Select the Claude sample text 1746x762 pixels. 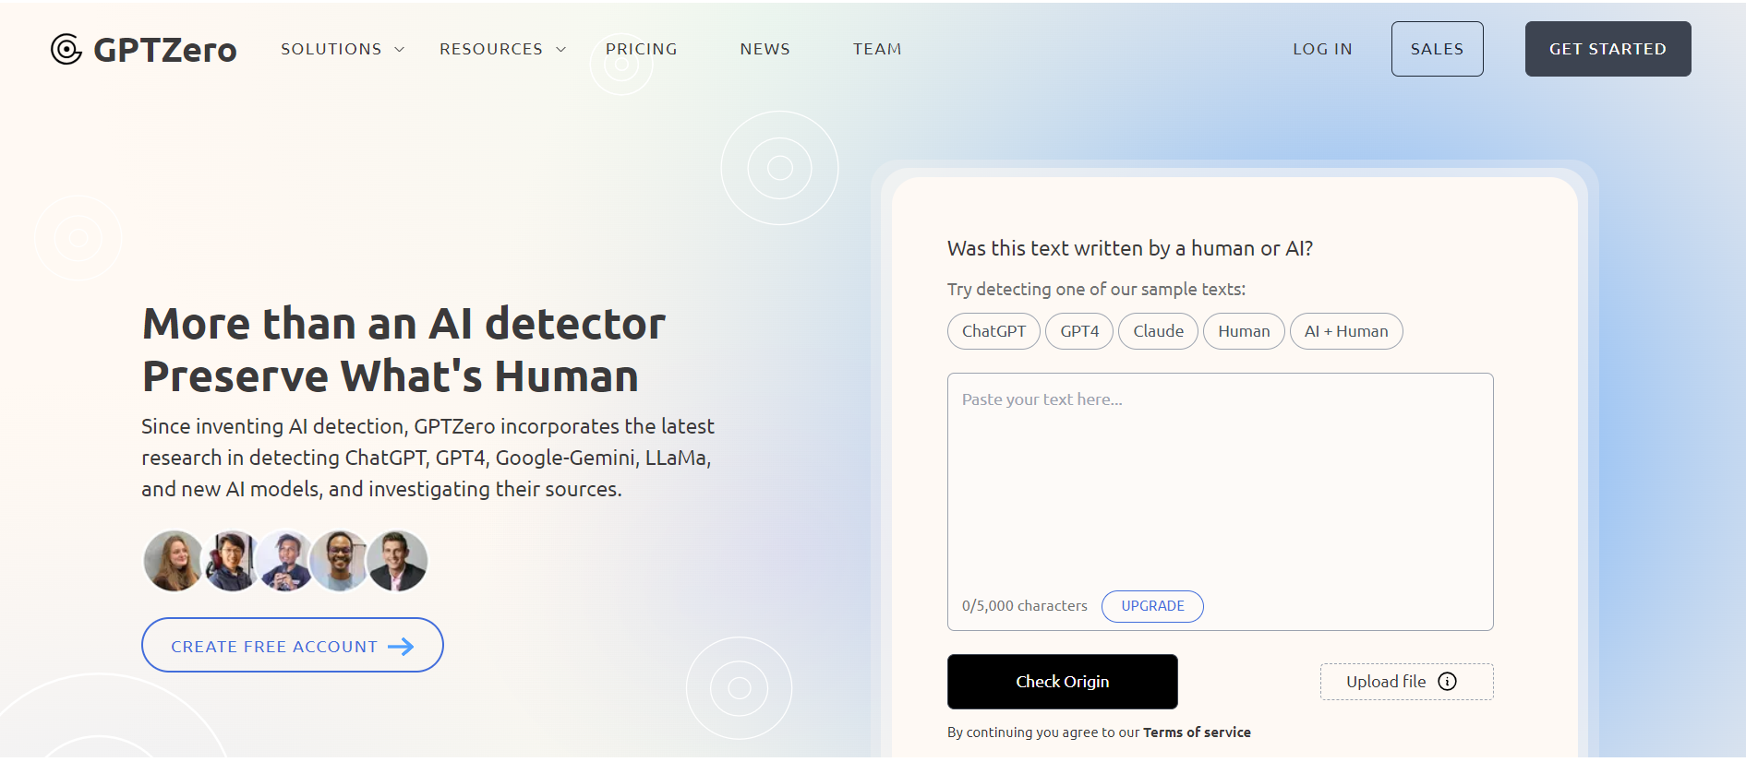[1158, 331]
